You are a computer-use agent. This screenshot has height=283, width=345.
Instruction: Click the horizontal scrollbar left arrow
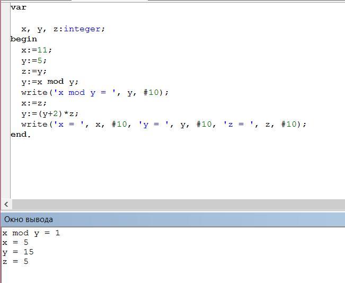(x=6, y=205)
